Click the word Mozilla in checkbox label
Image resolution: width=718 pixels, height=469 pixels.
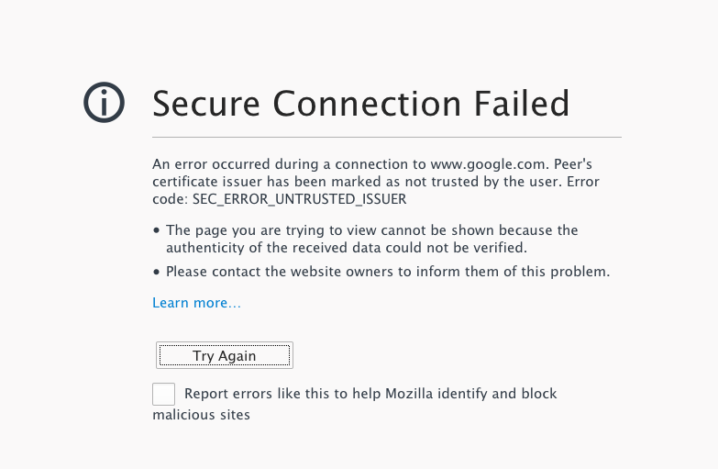click(409, 394)
